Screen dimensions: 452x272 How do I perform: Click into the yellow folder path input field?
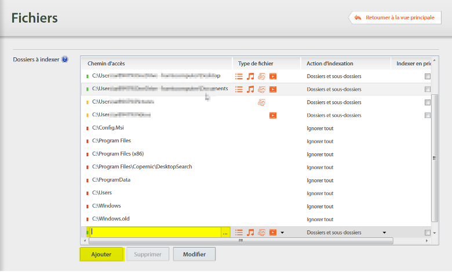155,233
